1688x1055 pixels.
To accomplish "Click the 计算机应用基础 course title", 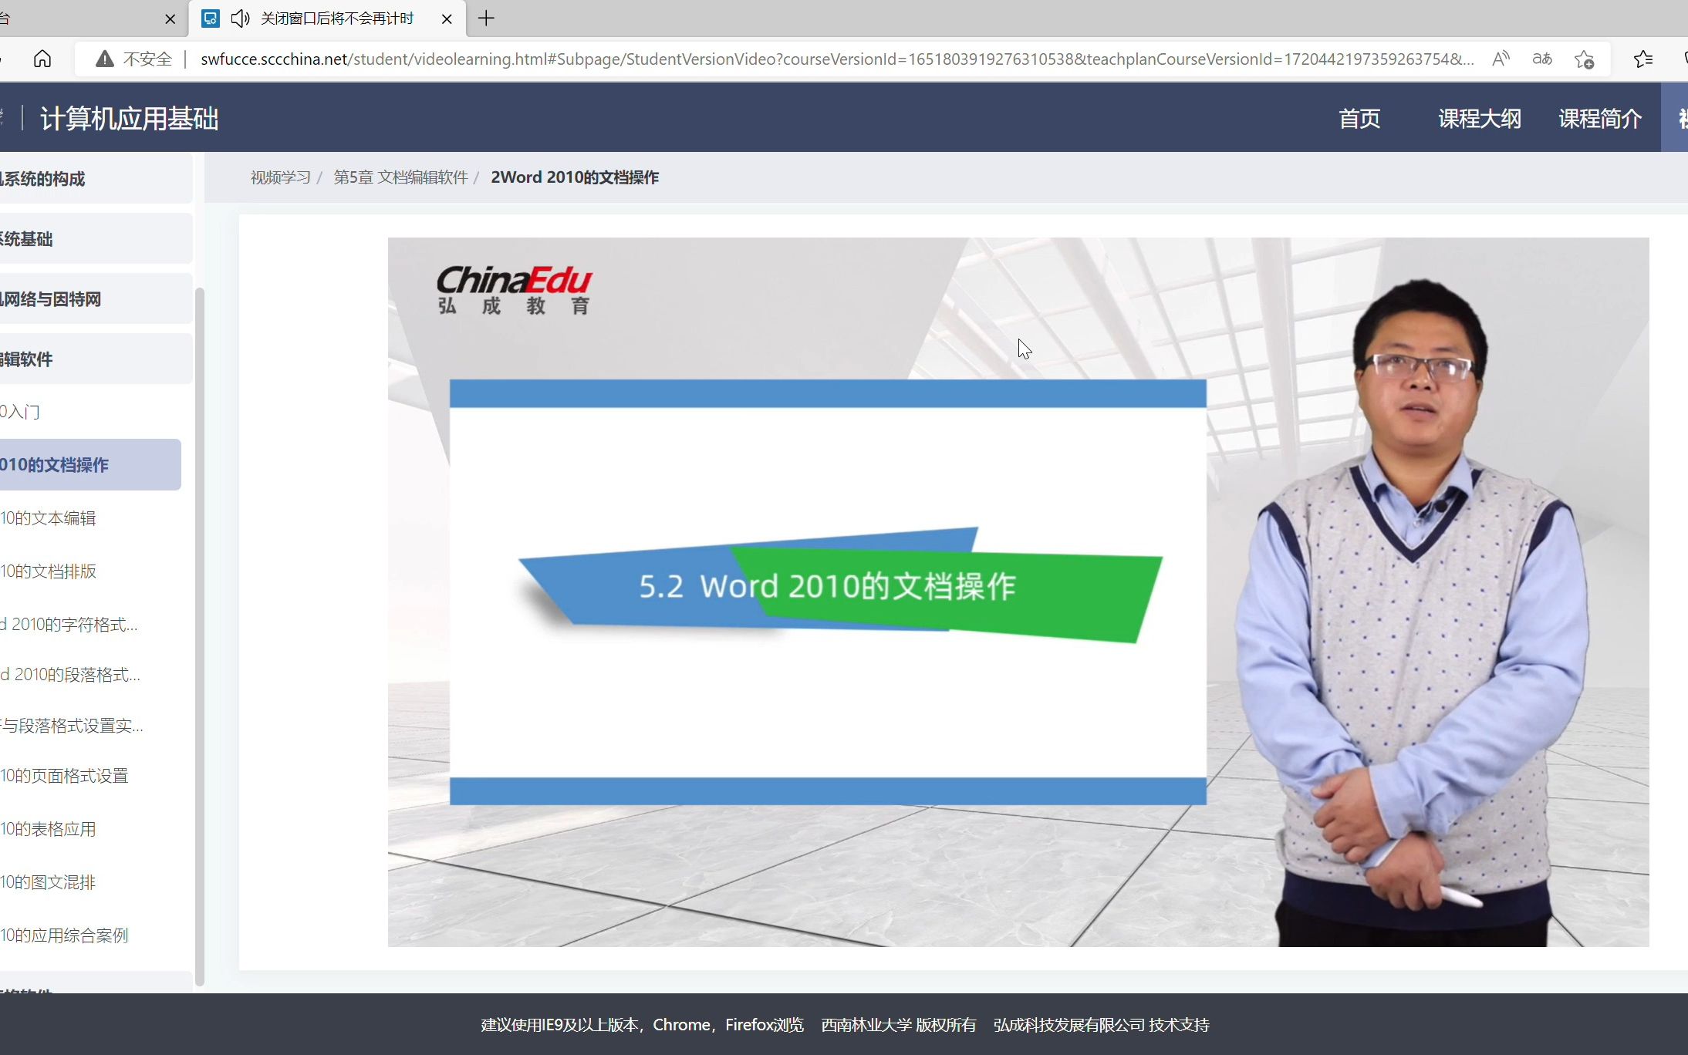I will tap(129, 119).
